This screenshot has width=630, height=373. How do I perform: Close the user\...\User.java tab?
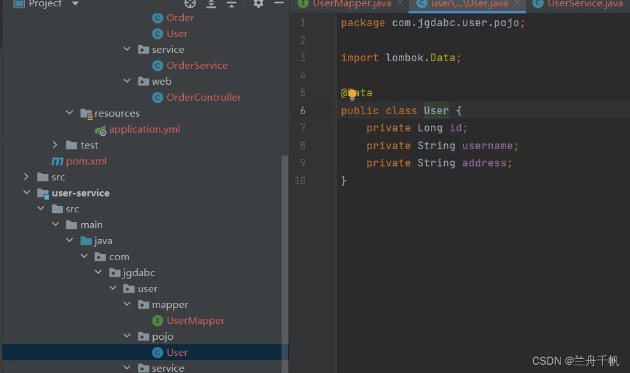click(517, 4)
